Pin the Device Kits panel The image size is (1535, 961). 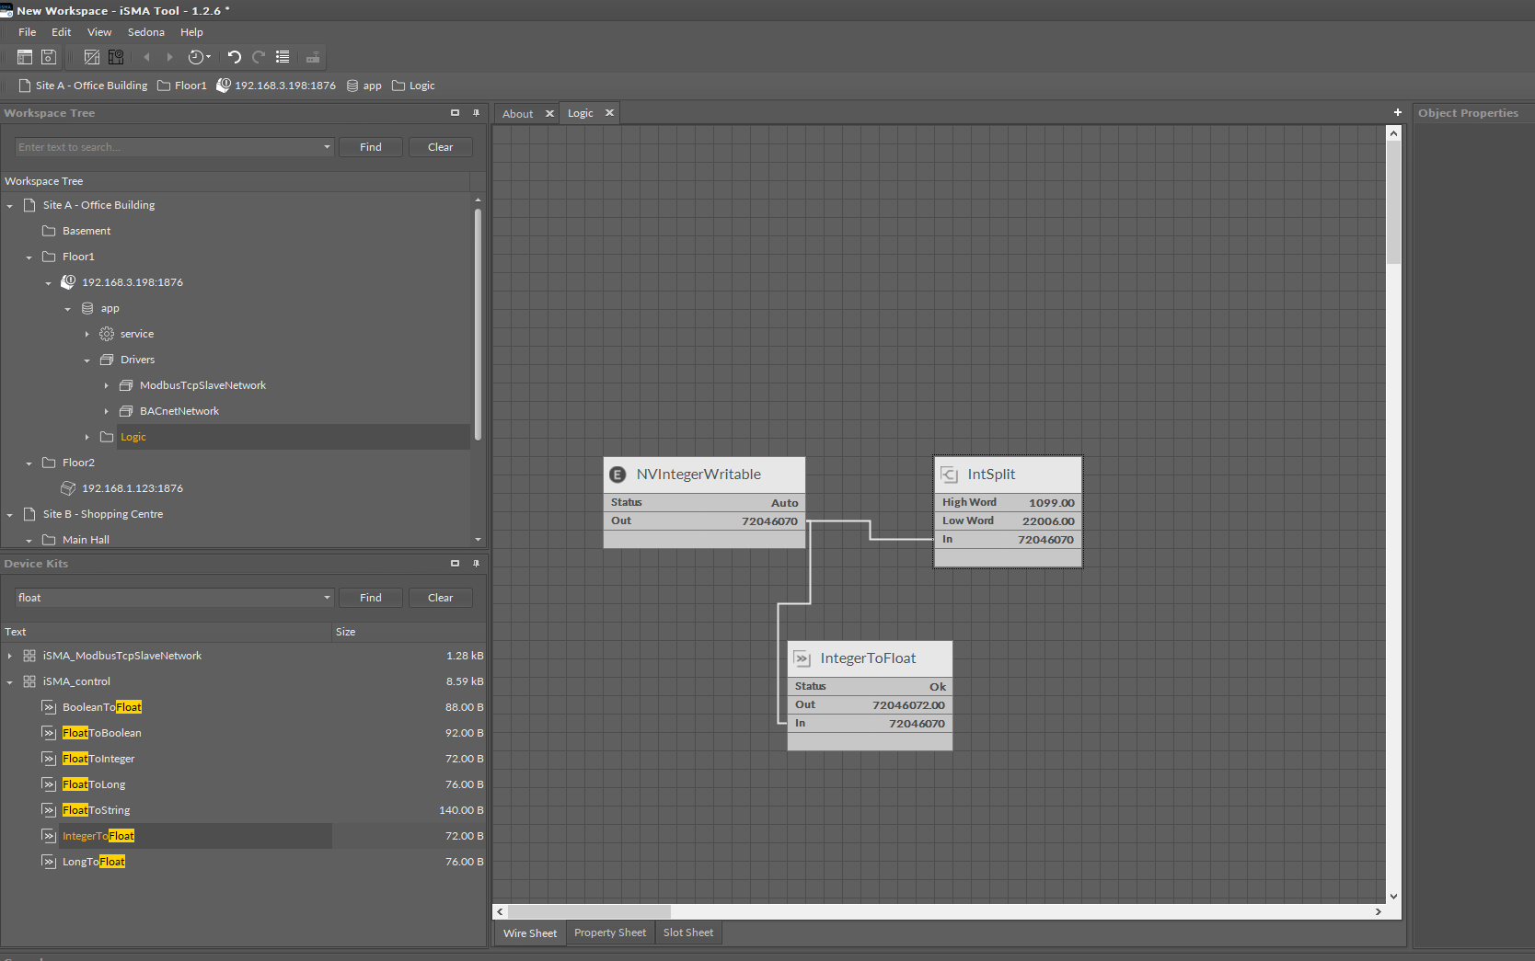pyautogui.click(x=476, y=563)
